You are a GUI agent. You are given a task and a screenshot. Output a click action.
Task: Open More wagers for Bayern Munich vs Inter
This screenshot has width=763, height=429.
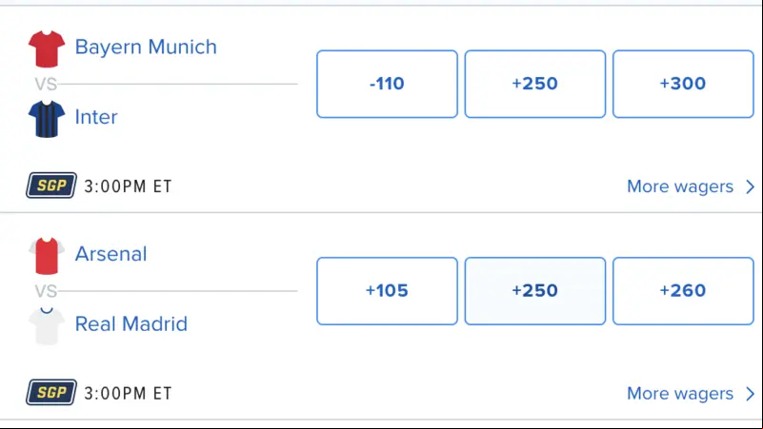pos(680,186)
